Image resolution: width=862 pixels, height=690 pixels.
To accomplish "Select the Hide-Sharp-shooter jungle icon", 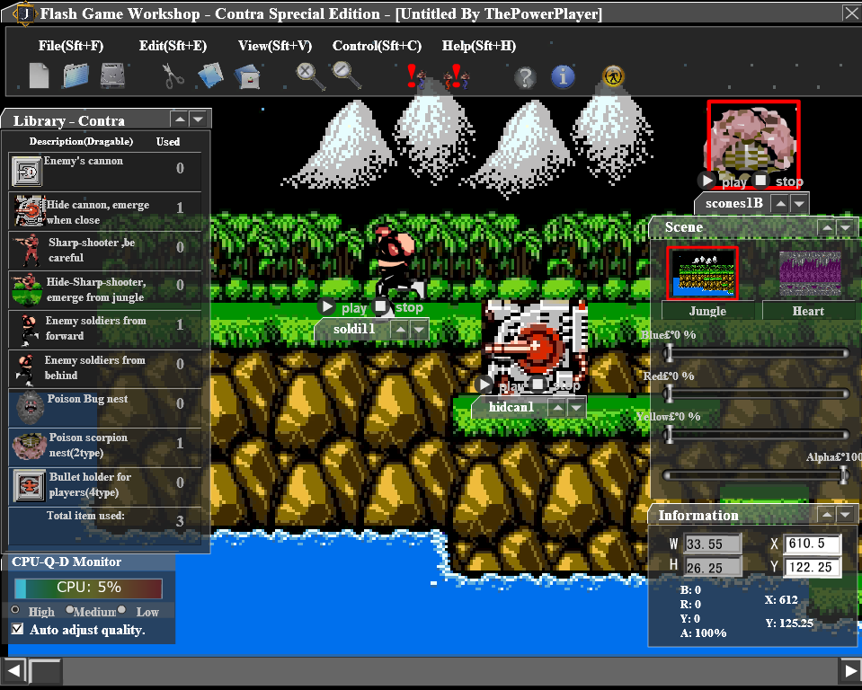I will tap(26, 289).
